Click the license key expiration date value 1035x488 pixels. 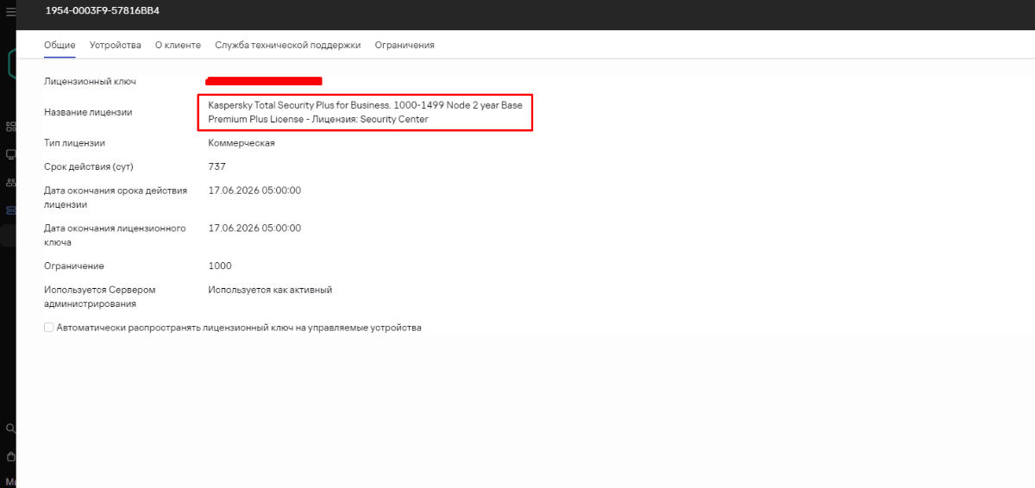[254, 228]
